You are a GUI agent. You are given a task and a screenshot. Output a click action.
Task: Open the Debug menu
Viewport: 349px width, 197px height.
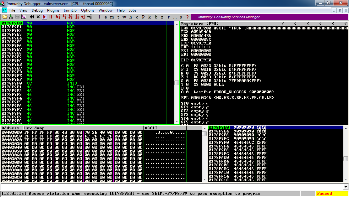click(37, 10)
